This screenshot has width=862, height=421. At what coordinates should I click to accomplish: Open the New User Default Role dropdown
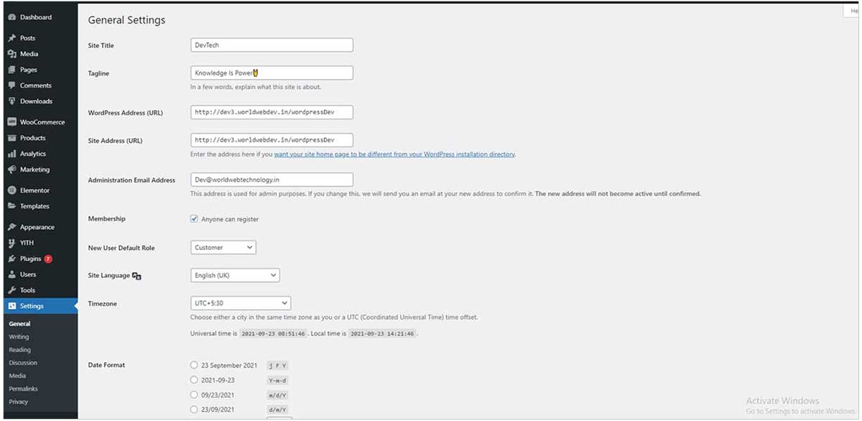(223, 247)
